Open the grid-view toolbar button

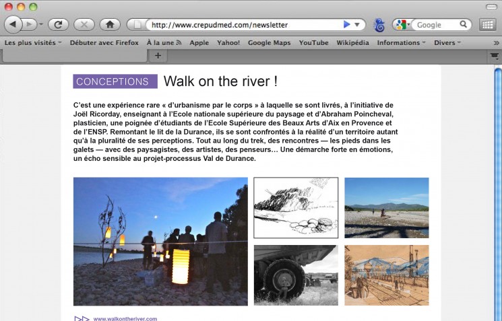[487, 25]
